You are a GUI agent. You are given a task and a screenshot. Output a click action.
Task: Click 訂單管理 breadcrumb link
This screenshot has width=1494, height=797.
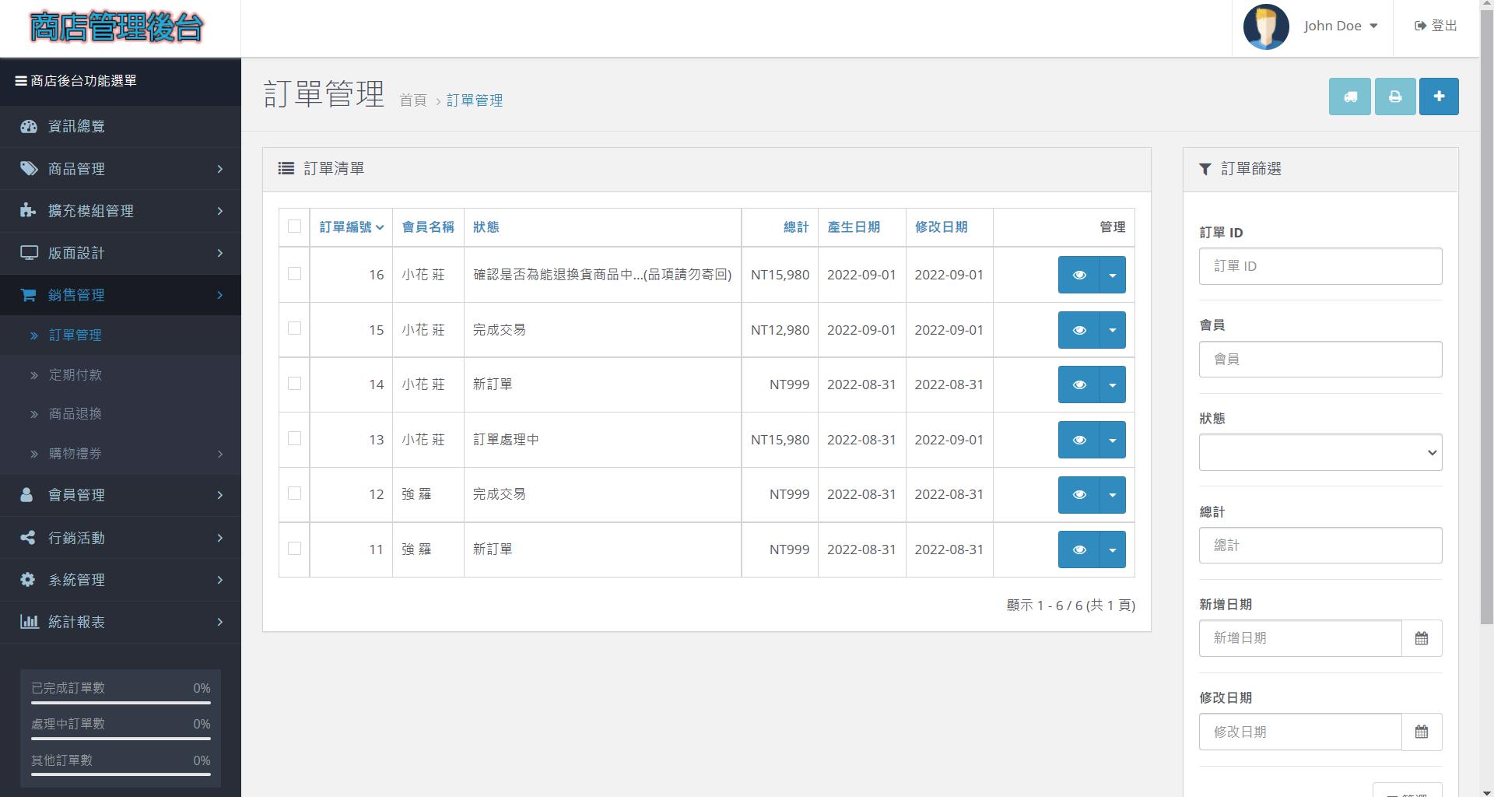click(475, 100)
